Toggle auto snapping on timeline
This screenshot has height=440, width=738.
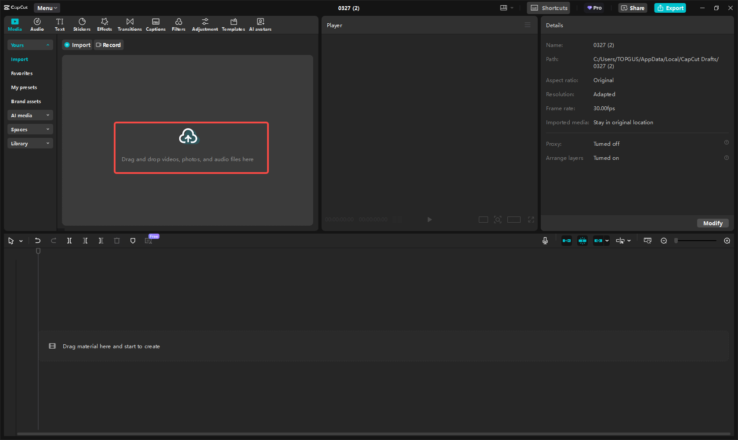click(582, 241)
